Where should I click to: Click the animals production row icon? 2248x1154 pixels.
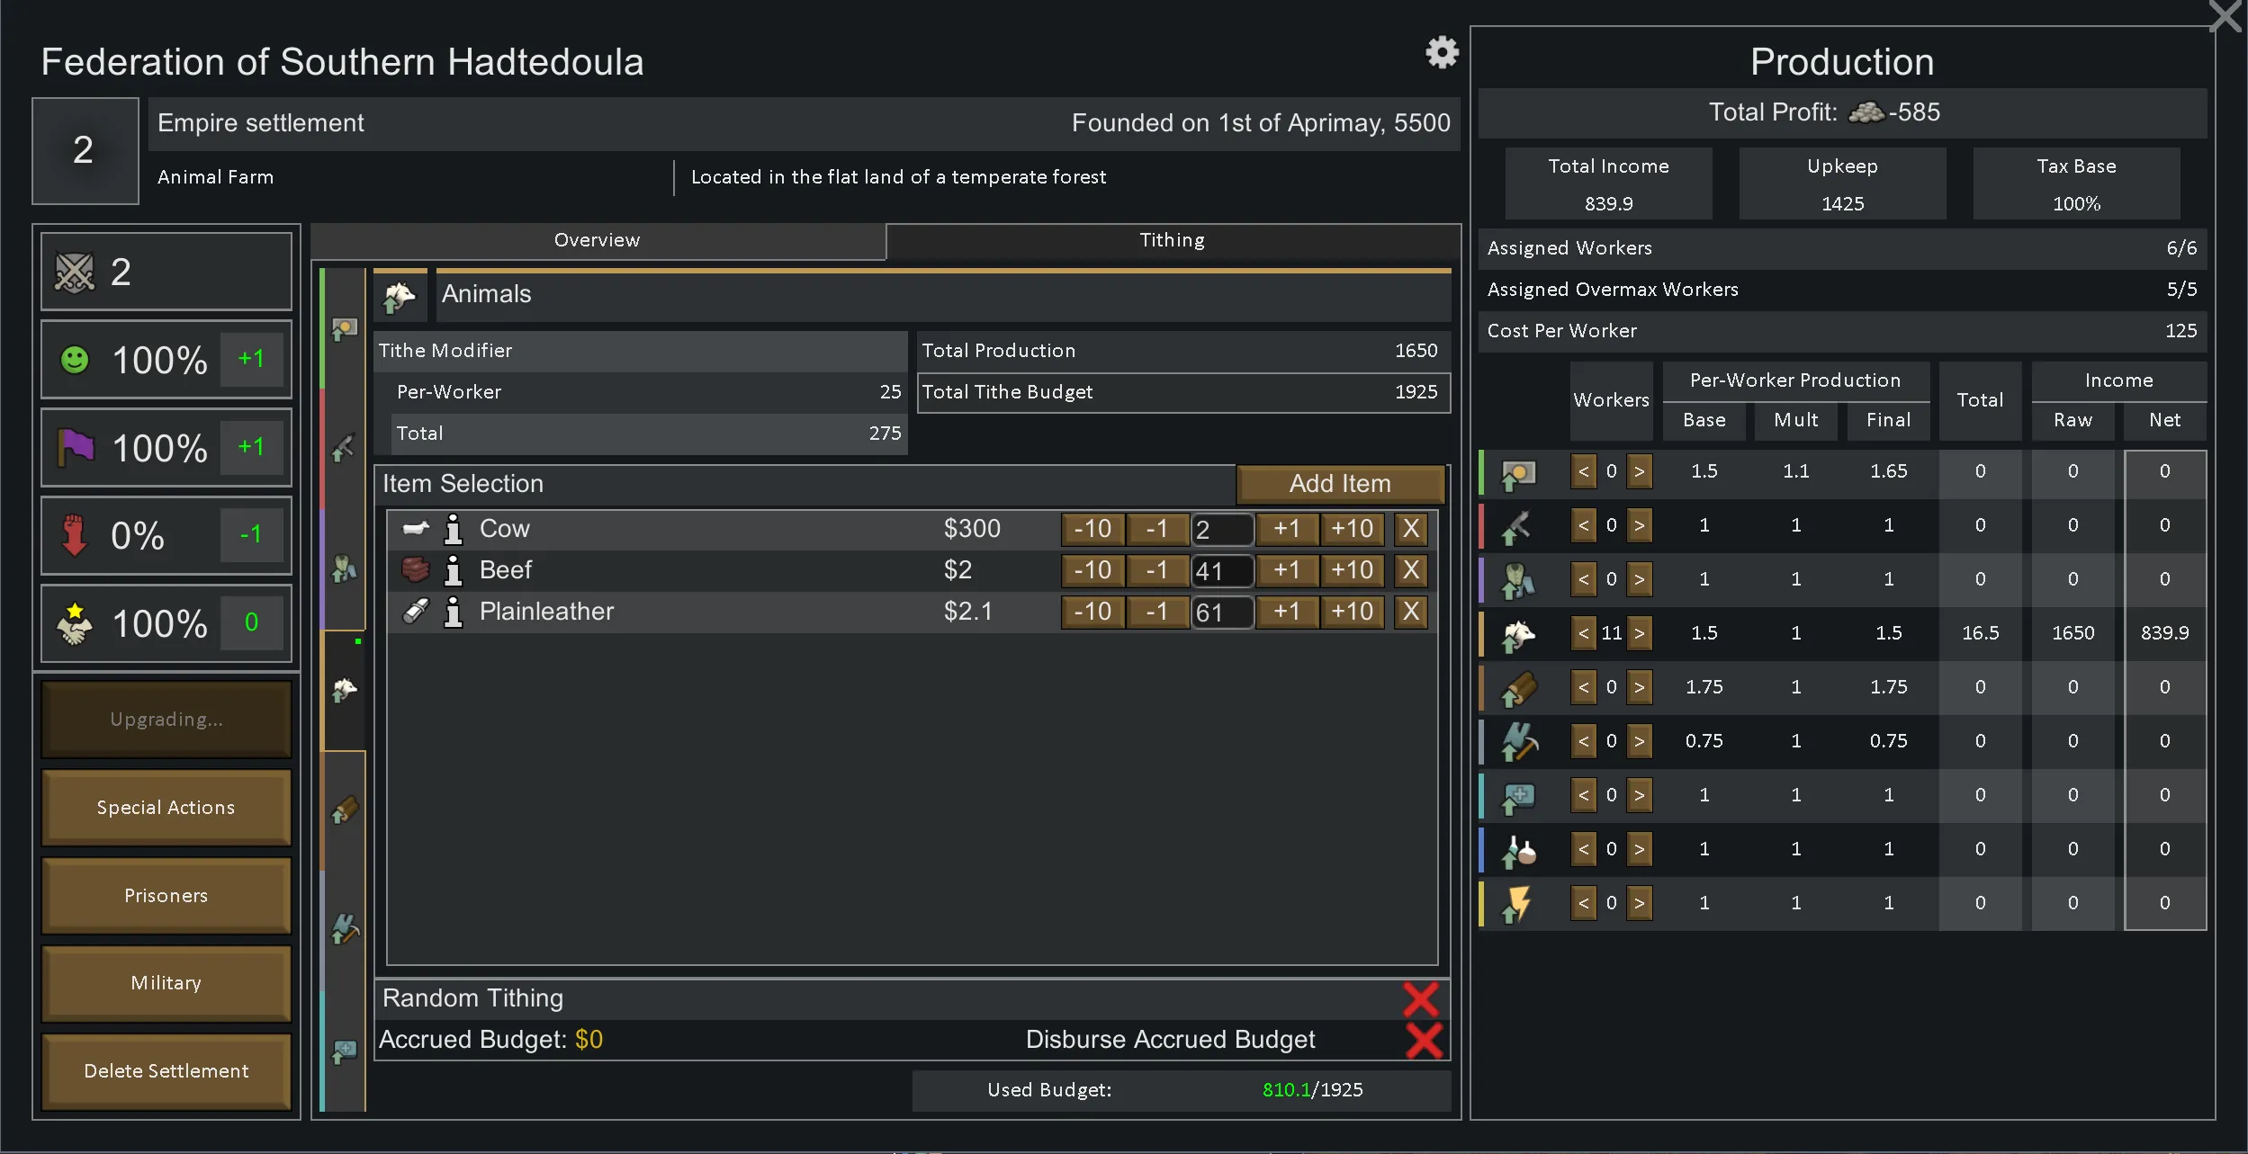point(1518,633)
